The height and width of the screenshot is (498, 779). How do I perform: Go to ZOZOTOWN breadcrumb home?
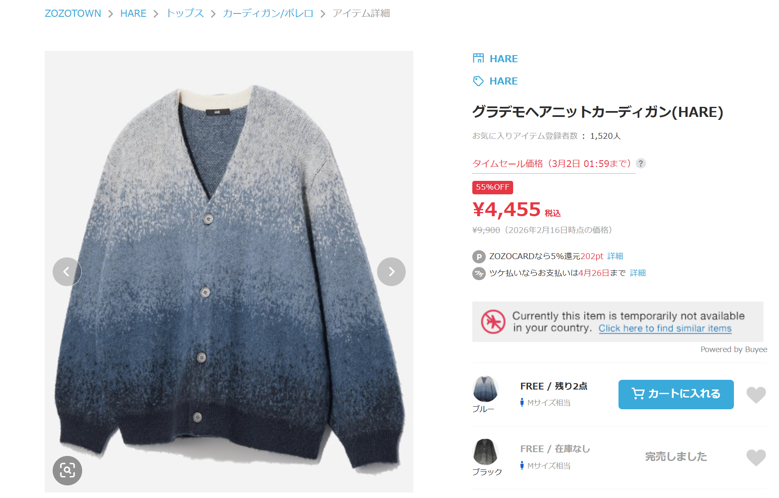click(x=73, y=13)
